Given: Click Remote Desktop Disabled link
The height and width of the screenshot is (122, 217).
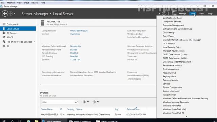Looking at the screenshot, I should point(74,53).
